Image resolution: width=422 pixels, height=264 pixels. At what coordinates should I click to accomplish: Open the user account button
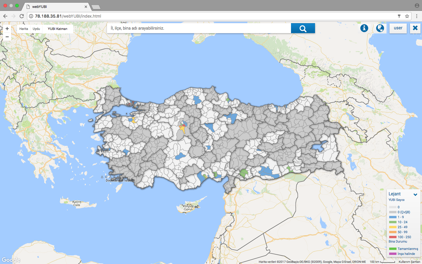398,28
